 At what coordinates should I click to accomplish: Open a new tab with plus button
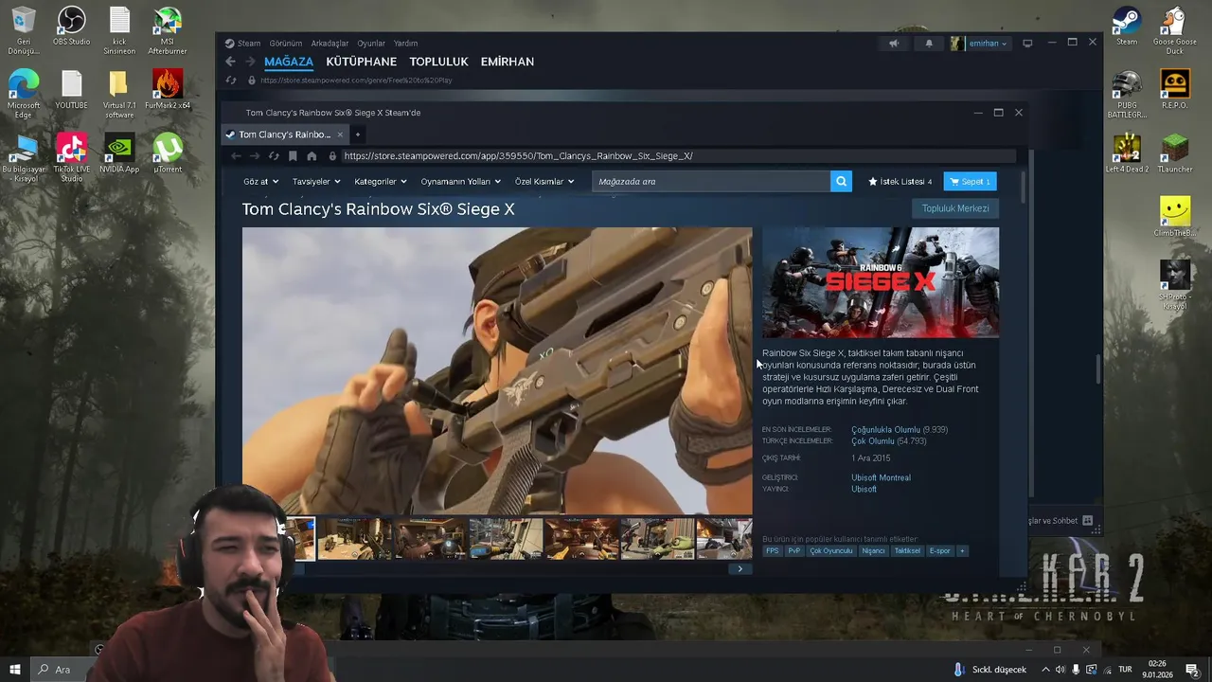pyautogui.click(x=358, y=135)
